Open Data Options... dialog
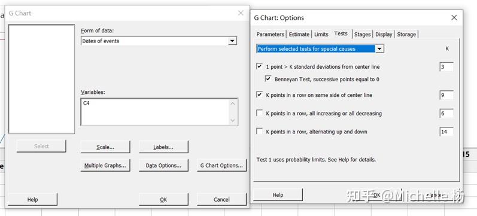The height and width of the screenshot is (216, 477). click(163, 166)
